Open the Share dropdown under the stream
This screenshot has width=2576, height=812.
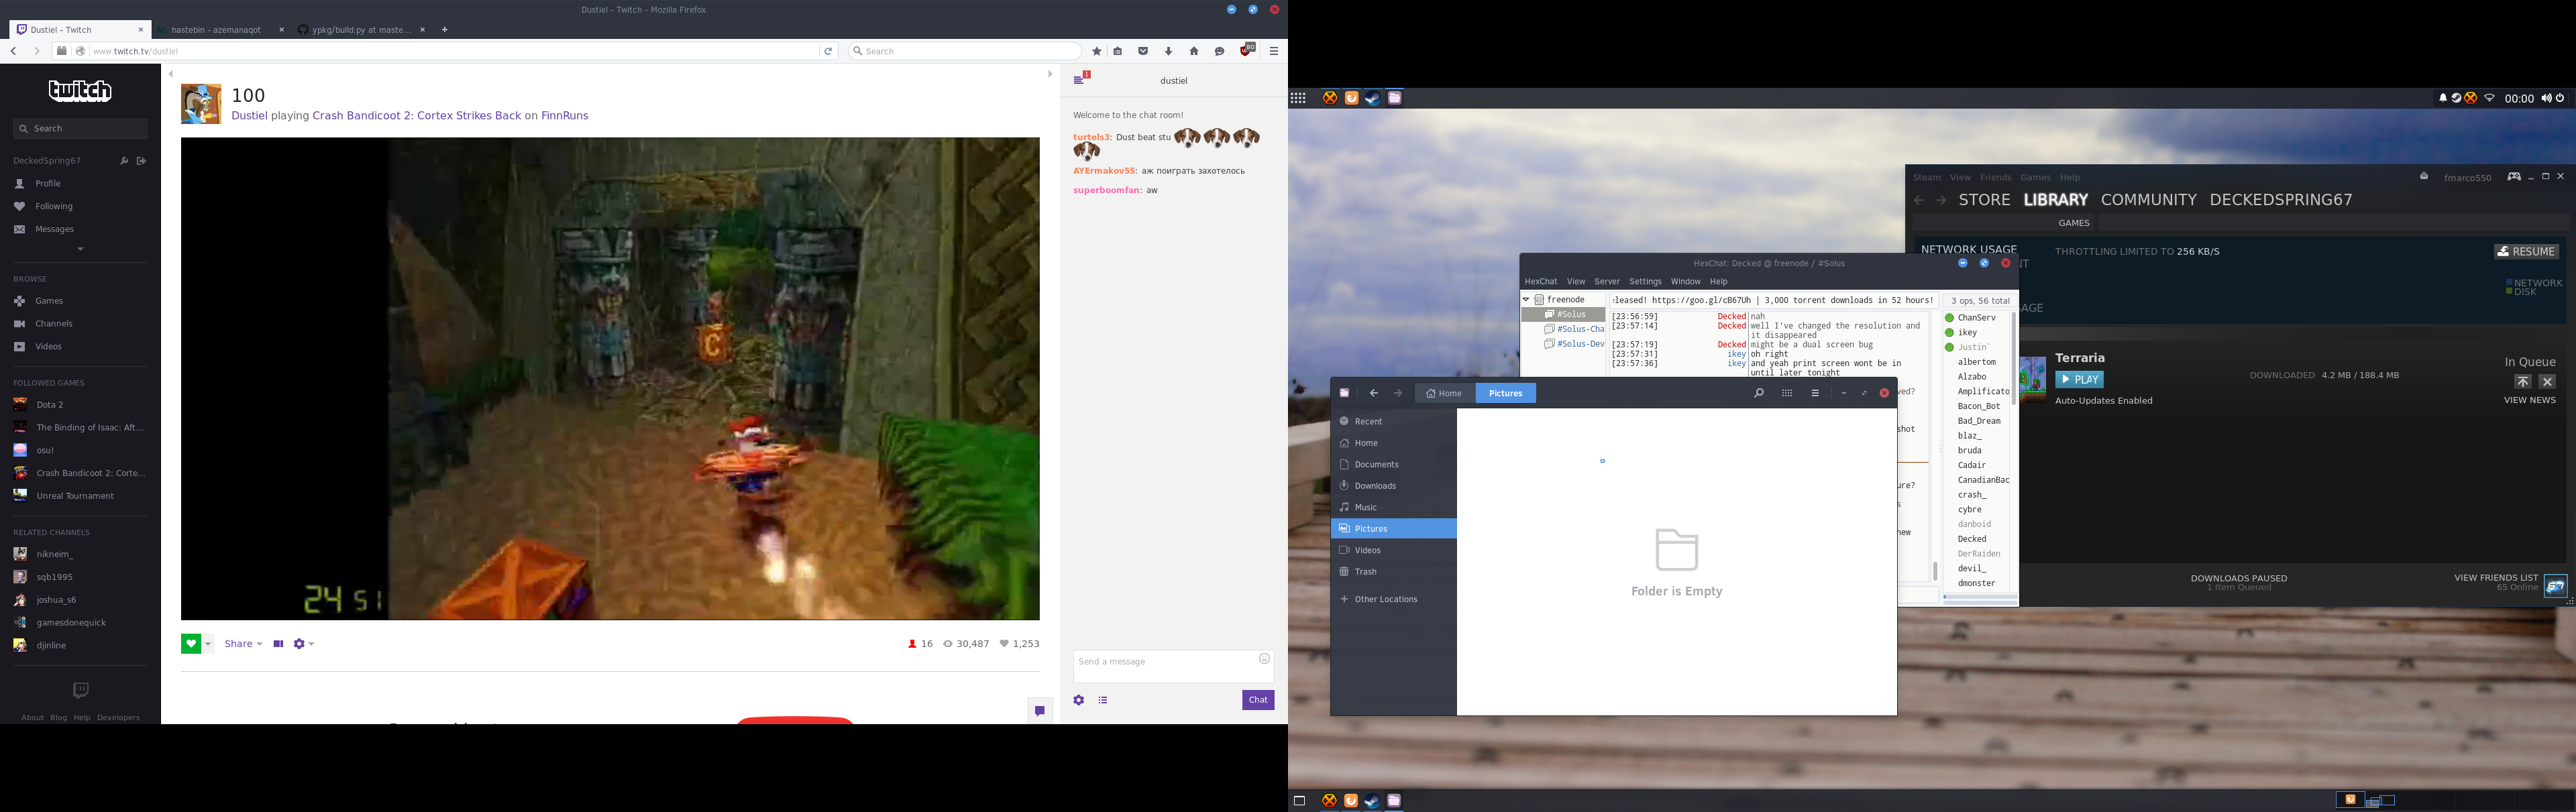click(243, 644)
